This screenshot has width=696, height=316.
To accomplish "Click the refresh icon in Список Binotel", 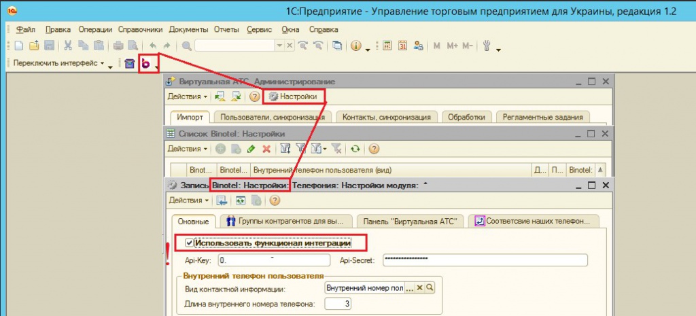I will coord(355,149).
